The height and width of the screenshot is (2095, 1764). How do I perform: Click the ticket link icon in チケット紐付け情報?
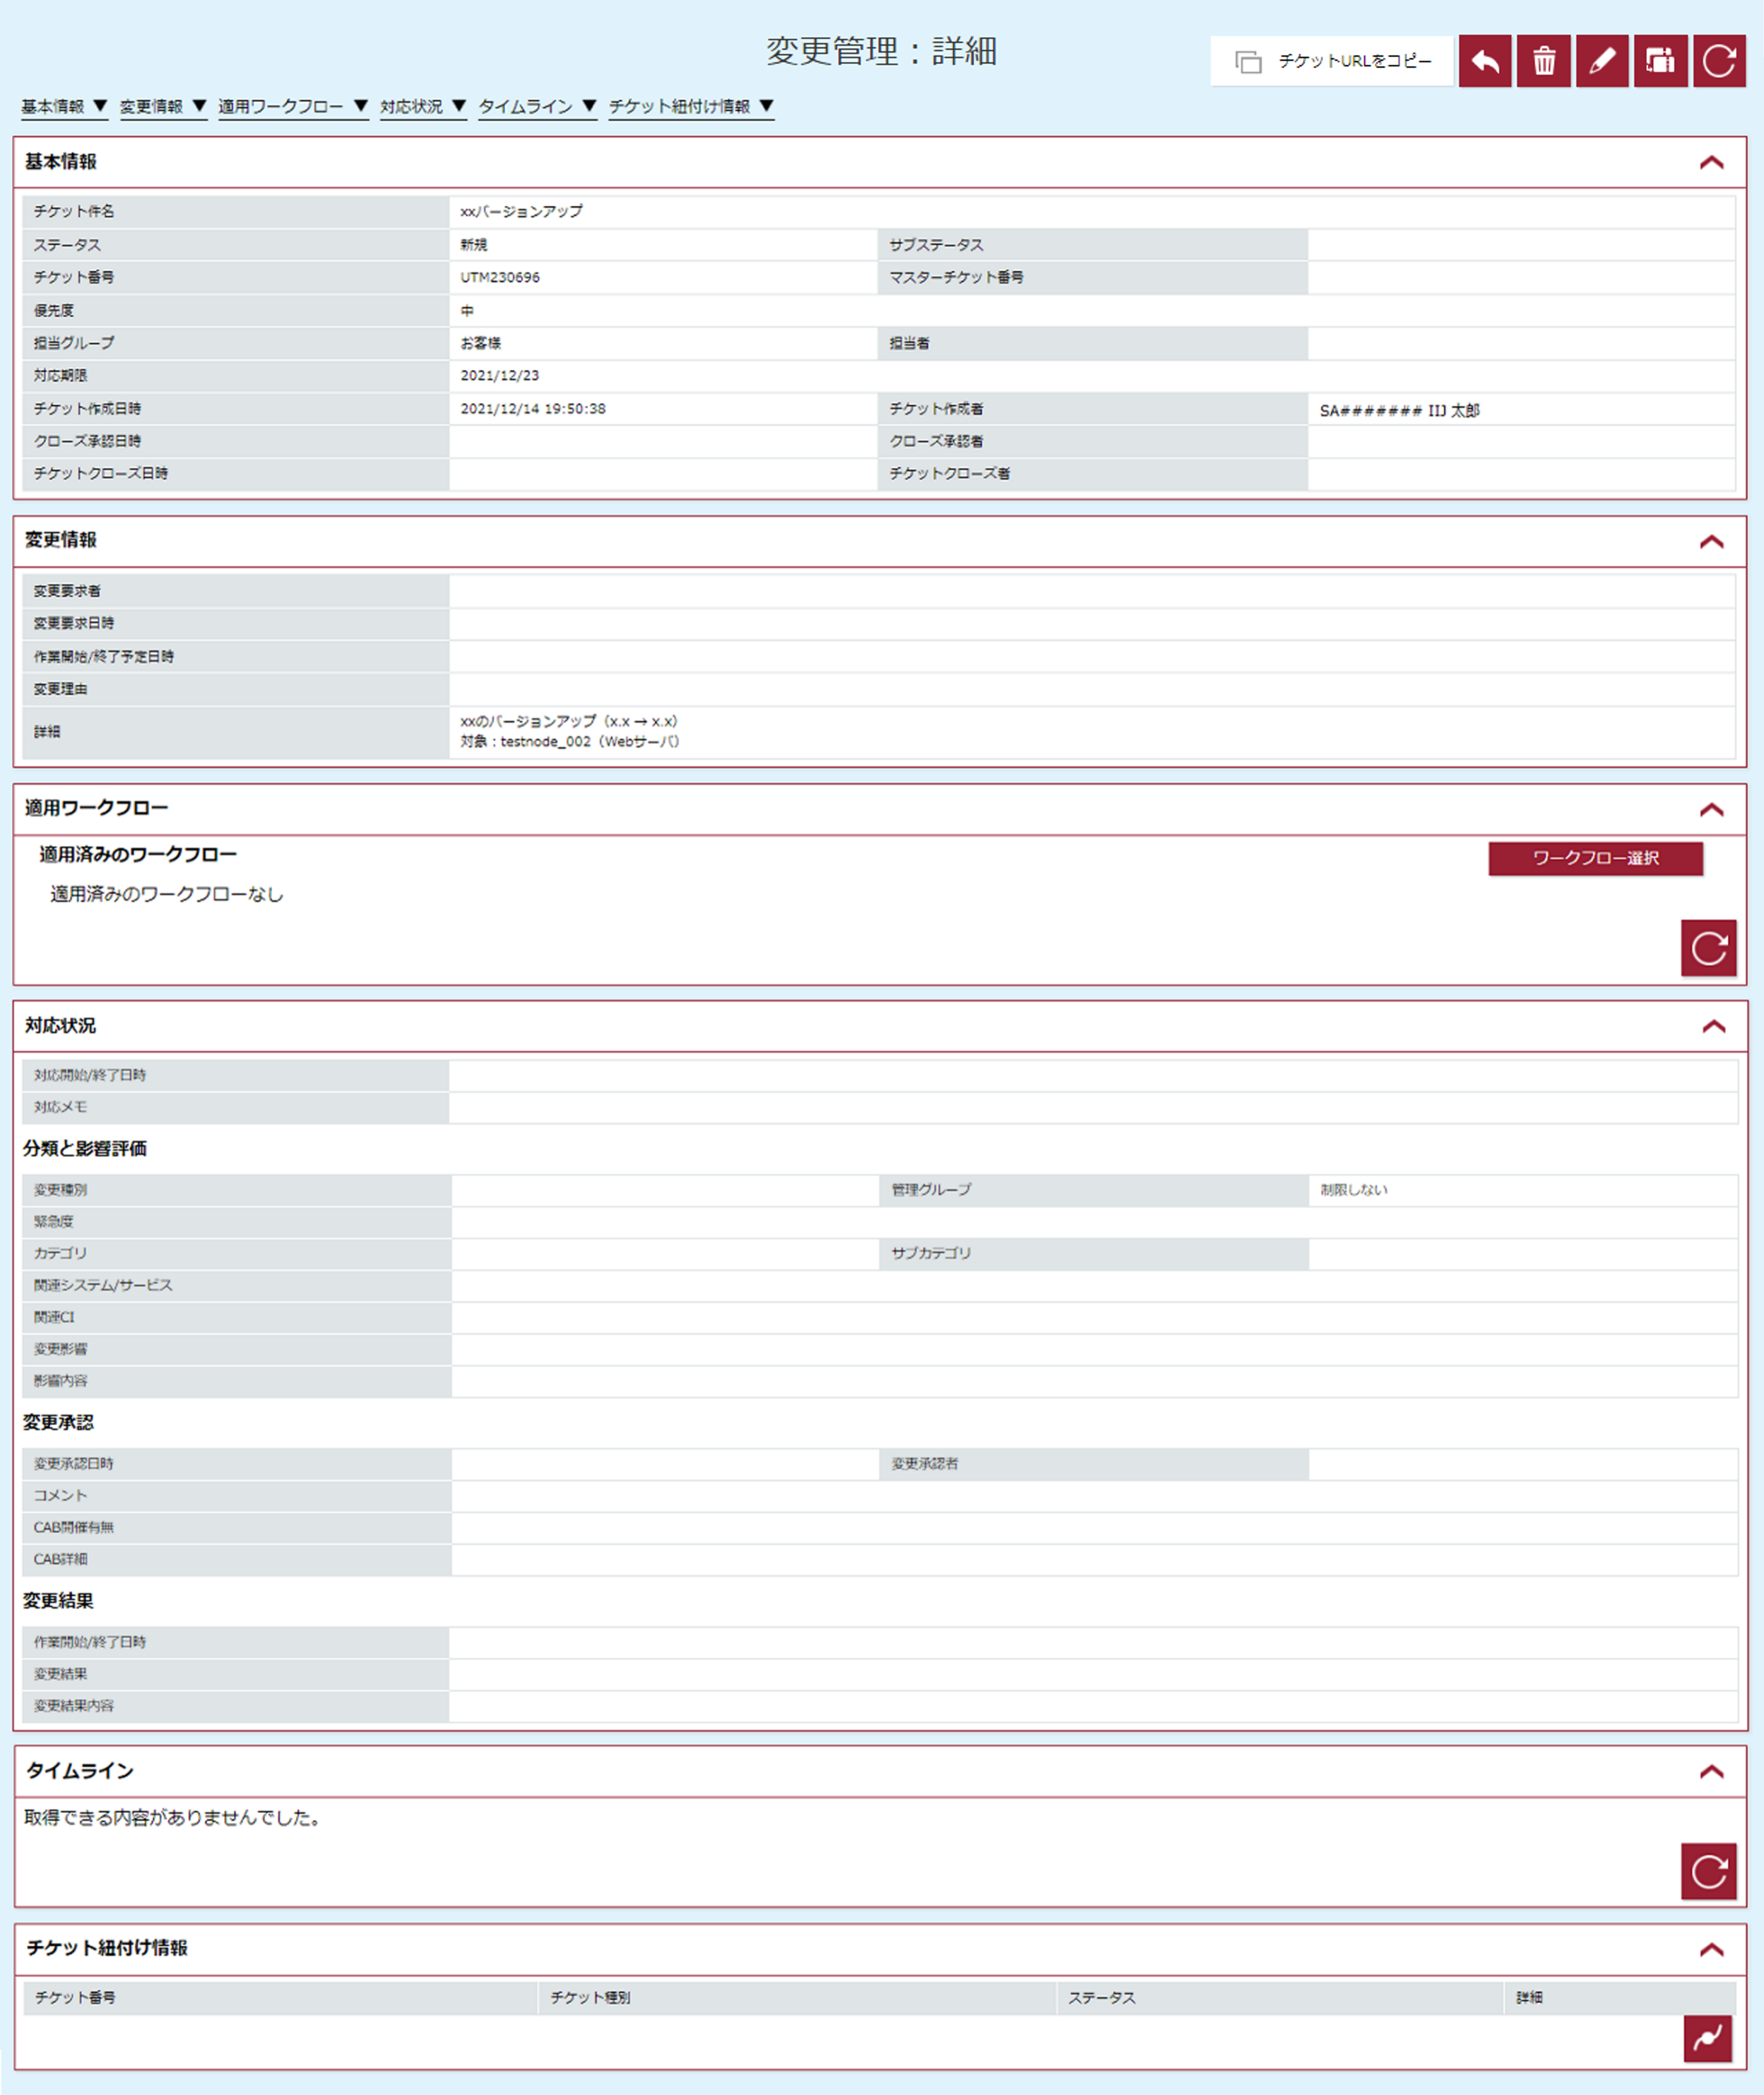pyautogui.click(x=1708, y=2038)
